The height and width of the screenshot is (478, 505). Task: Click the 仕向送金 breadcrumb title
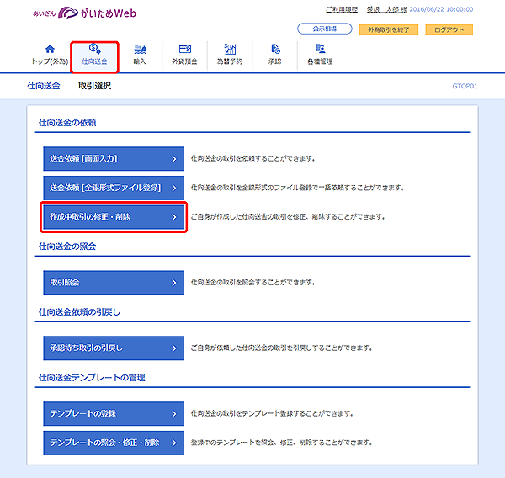click(x=44, y=86)
